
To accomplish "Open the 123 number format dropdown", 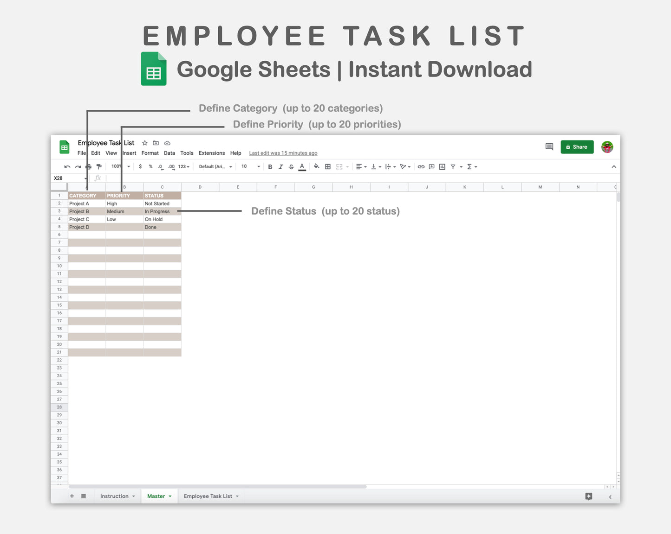I will tap(184, 167).
